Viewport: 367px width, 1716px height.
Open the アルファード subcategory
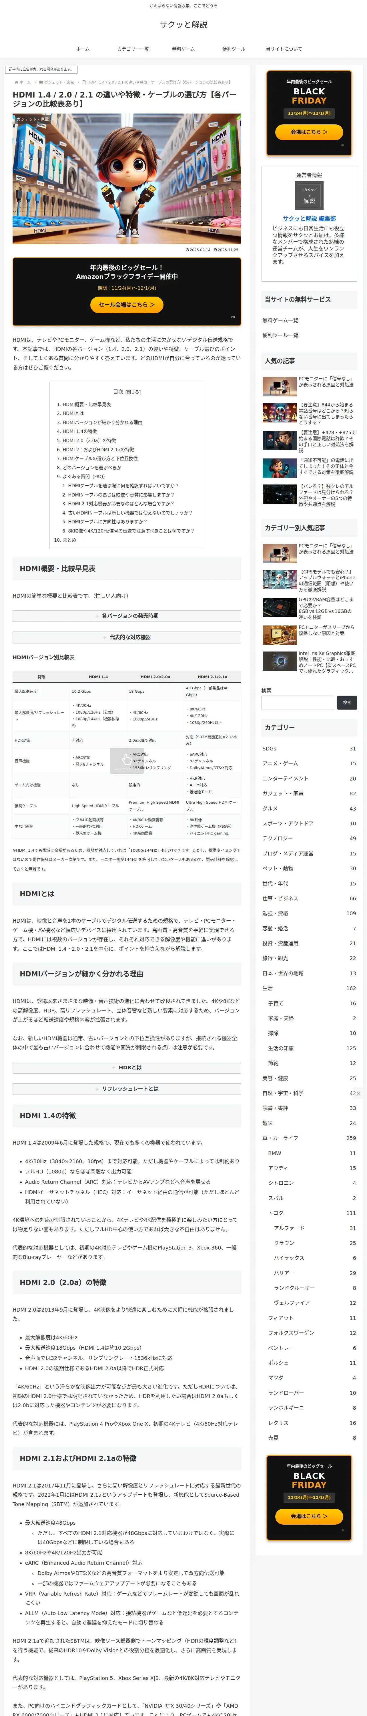coord(314,1228)
